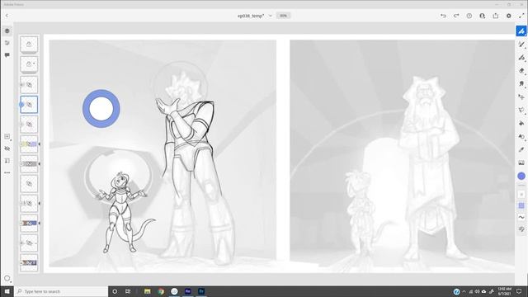Open File Explorer from taskbar
The image size is (528, 297).
point(148,291)
